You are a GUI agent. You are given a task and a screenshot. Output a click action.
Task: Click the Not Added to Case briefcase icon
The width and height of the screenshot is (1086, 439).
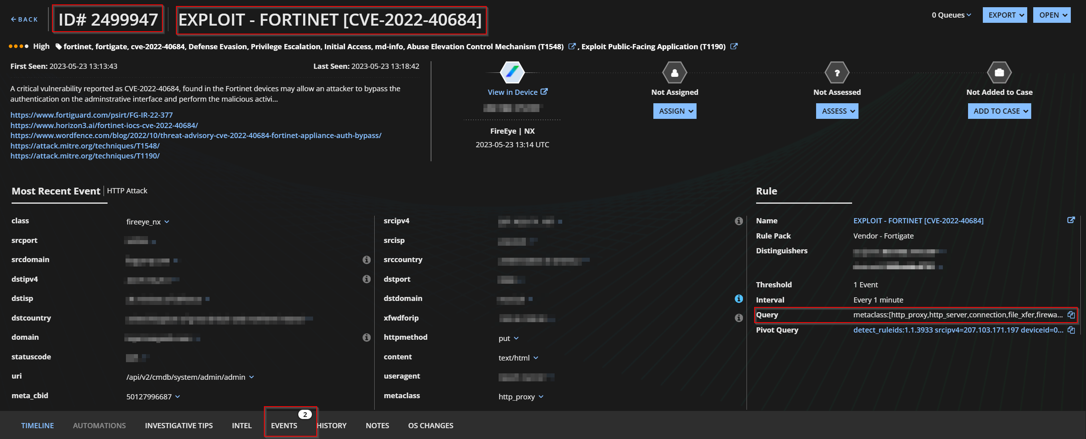click(x=999, y=72)
